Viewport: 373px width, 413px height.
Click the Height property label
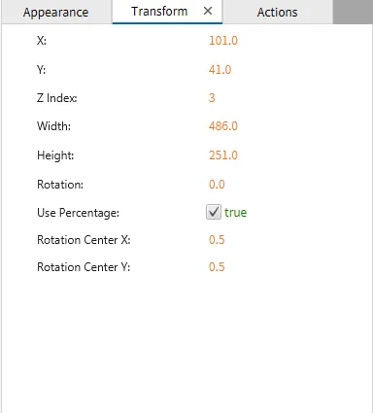(55, 155)
